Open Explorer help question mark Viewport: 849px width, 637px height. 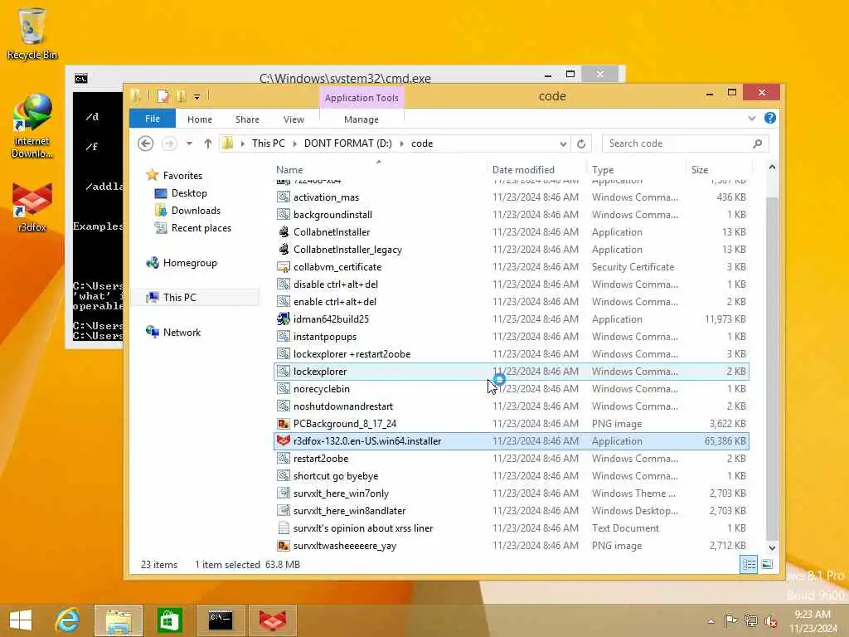[x=770, y=118]
